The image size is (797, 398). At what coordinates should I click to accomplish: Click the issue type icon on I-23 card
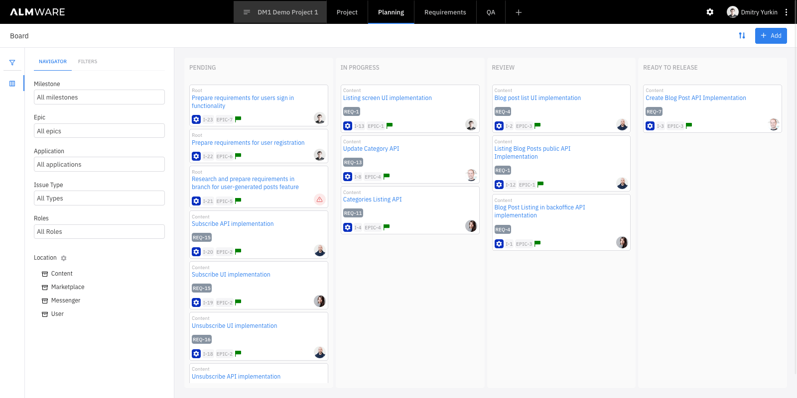[x=196, y=119]
